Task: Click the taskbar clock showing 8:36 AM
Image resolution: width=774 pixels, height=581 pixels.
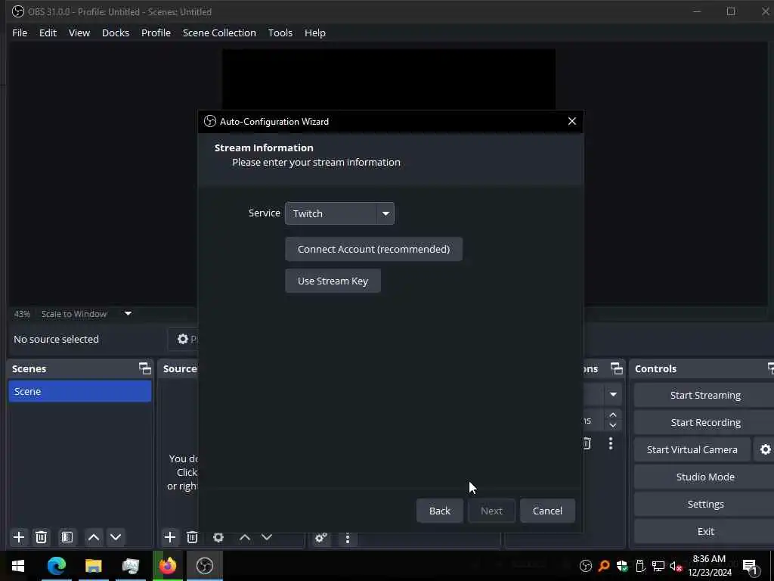Action: tap(709, 566)
